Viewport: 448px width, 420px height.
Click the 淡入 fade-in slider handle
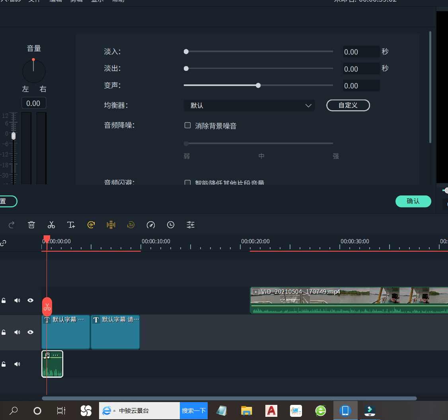pos(186,51)
